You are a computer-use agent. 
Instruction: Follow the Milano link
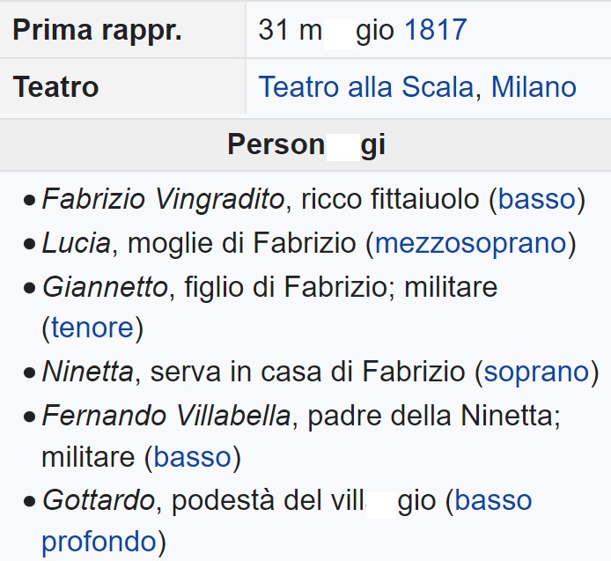534,87
